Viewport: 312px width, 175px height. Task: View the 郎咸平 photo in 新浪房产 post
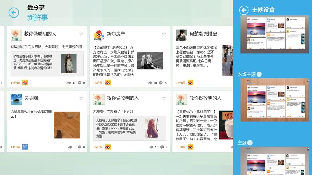click(x=150, y=61)
